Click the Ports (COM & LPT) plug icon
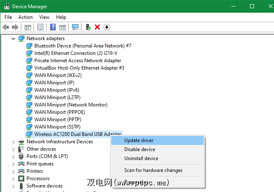Viewport: 274px width, 192px height. tap(21, 156)
